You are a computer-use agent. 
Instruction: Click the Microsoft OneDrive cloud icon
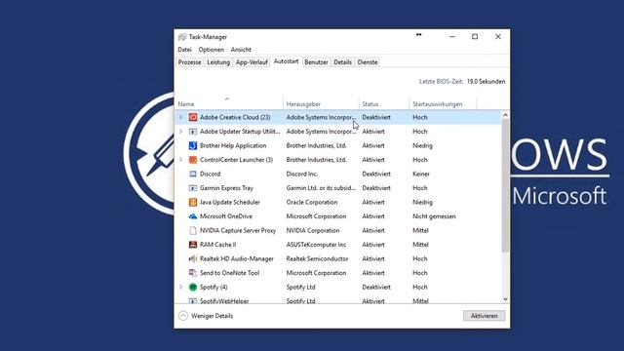click(193, 216)
